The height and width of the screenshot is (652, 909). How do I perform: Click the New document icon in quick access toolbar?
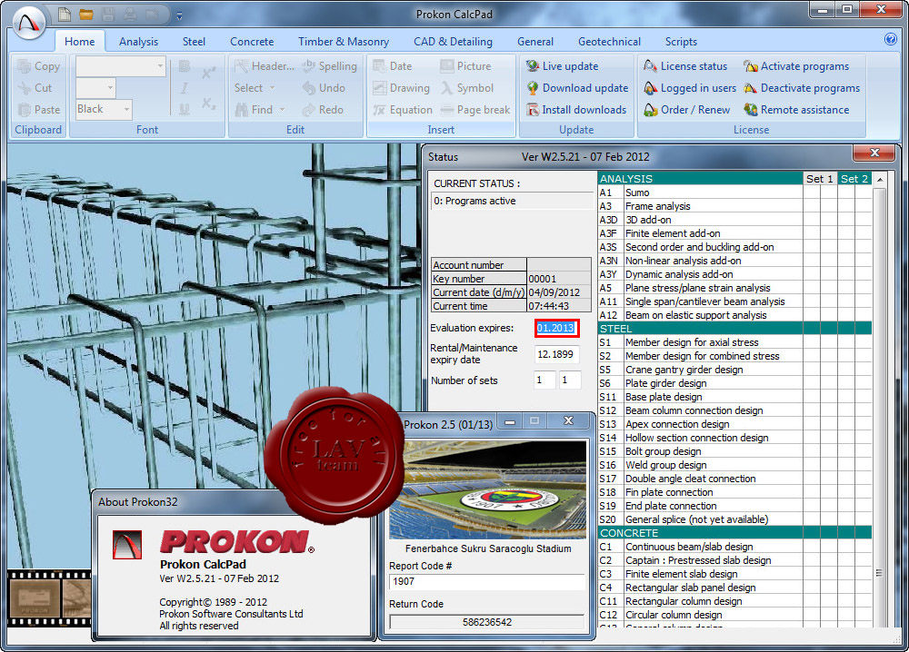(65, 14)
